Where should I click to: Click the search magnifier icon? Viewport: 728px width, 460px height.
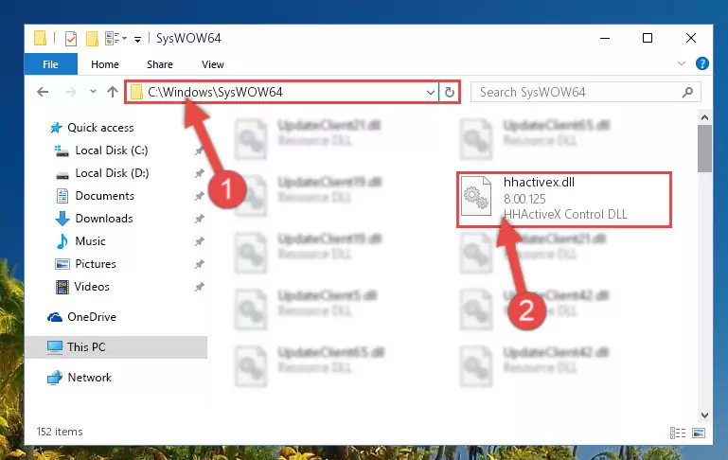coord(687,92)
